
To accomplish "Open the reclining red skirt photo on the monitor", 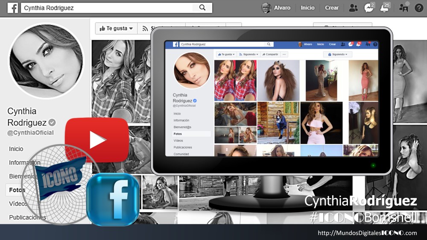I will pos(236,114).
